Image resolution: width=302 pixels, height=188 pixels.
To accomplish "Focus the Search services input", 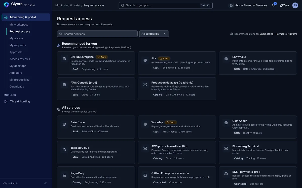I will (97, 34).
